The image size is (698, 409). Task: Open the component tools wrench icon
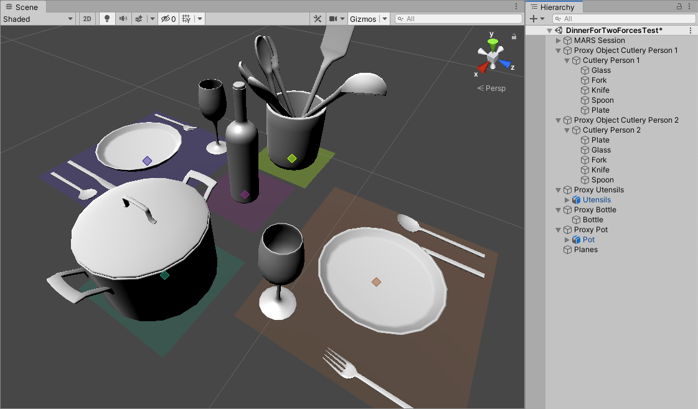[318, 19]
